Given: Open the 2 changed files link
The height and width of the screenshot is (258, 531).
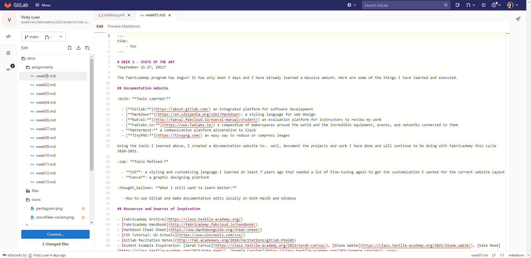Looking at the screenshot, I should (x=55, y=244).
